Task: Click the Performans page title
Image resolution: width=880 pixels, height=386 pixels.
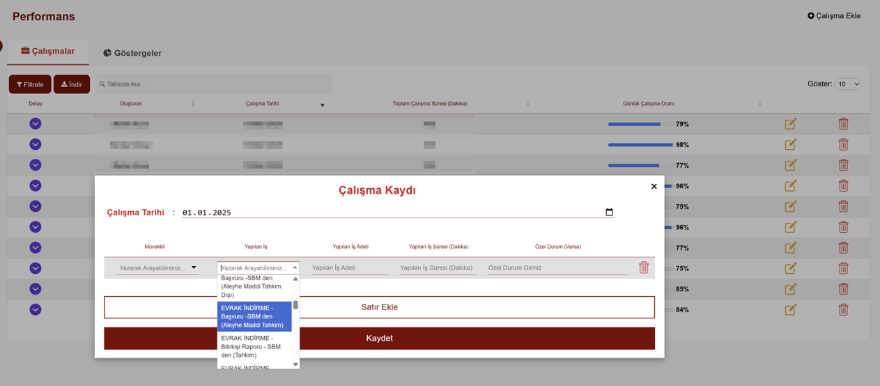Action: 43,16
